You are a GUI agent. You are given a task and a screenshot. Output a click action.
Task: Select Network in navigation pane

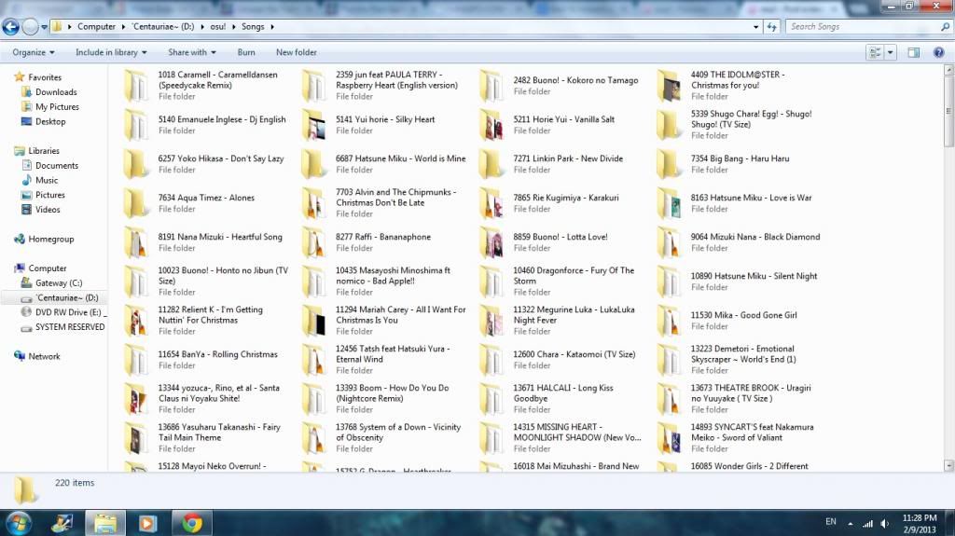(x=44, y=356)
